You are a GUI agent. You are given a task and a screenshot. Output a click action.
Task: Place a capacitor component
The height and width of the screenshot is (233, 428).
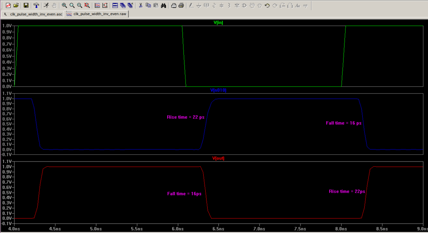(222, 6)
